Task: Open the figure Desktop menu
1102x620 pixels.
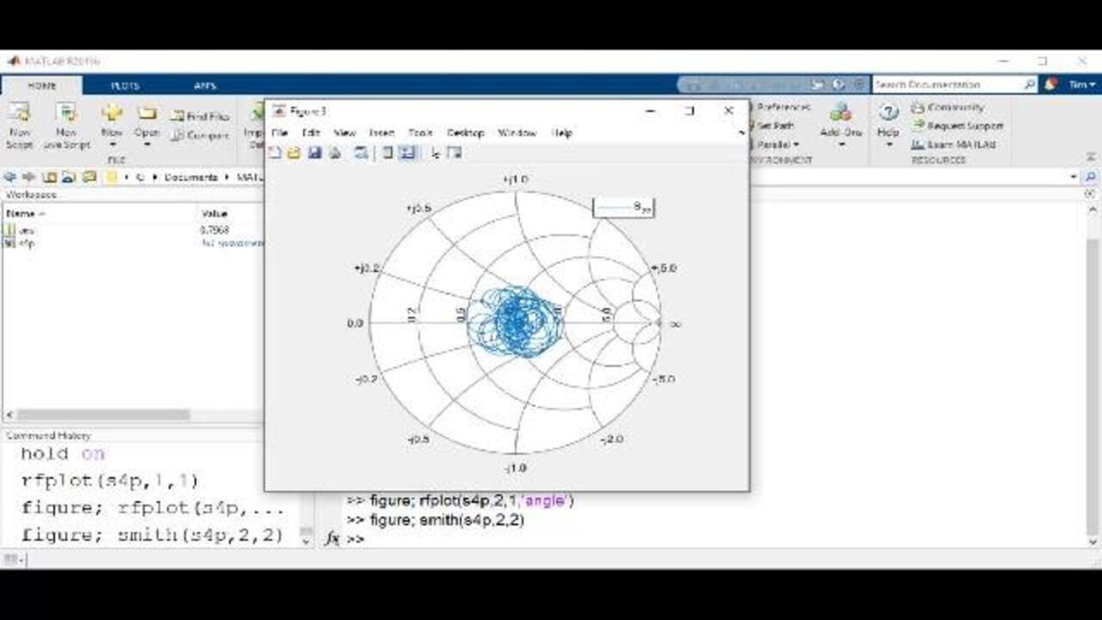Action: [466, 133]
